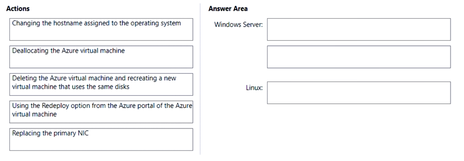
Task: Click the first Windows Server answer box
Action: [x=359, y=29]
